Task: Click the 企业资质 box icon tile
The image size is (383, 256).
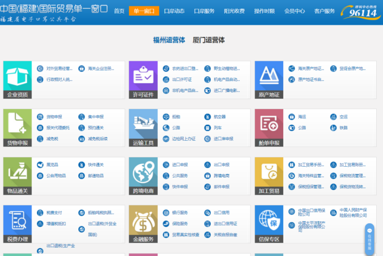Action: click(17, 79)
